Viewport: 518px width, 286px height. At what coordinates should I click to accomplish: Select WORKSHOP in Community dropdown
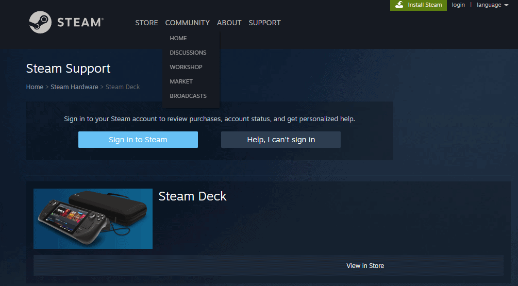[186, 67]
